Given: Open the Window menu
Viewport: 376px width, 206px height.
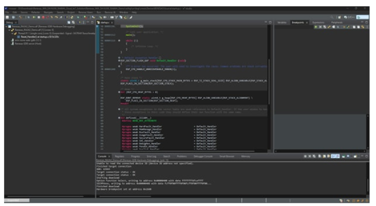Looking at the screenshot, I should 124,12.
